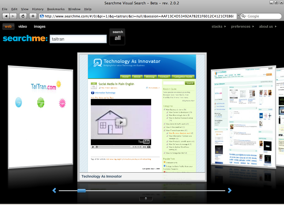The height and width of the screenshot is (205, 284).
Task: Open the File menu
Action: tap(5, 9)
